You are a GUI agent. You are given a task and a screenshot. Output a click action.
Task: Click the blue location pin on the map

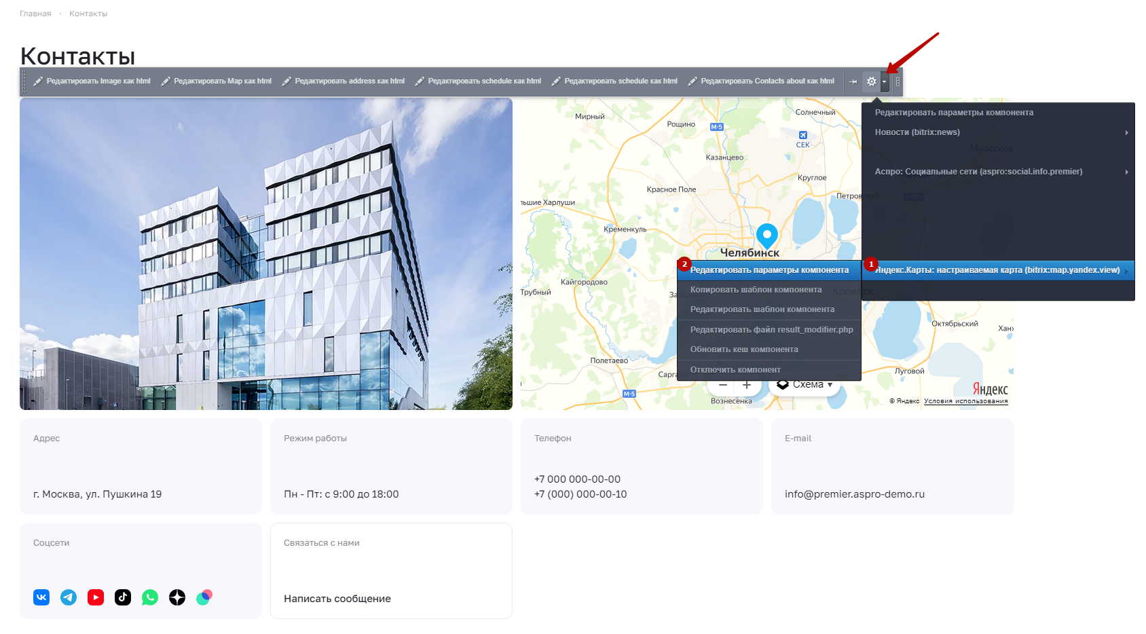pyautogui.click(x=767, y=236)
